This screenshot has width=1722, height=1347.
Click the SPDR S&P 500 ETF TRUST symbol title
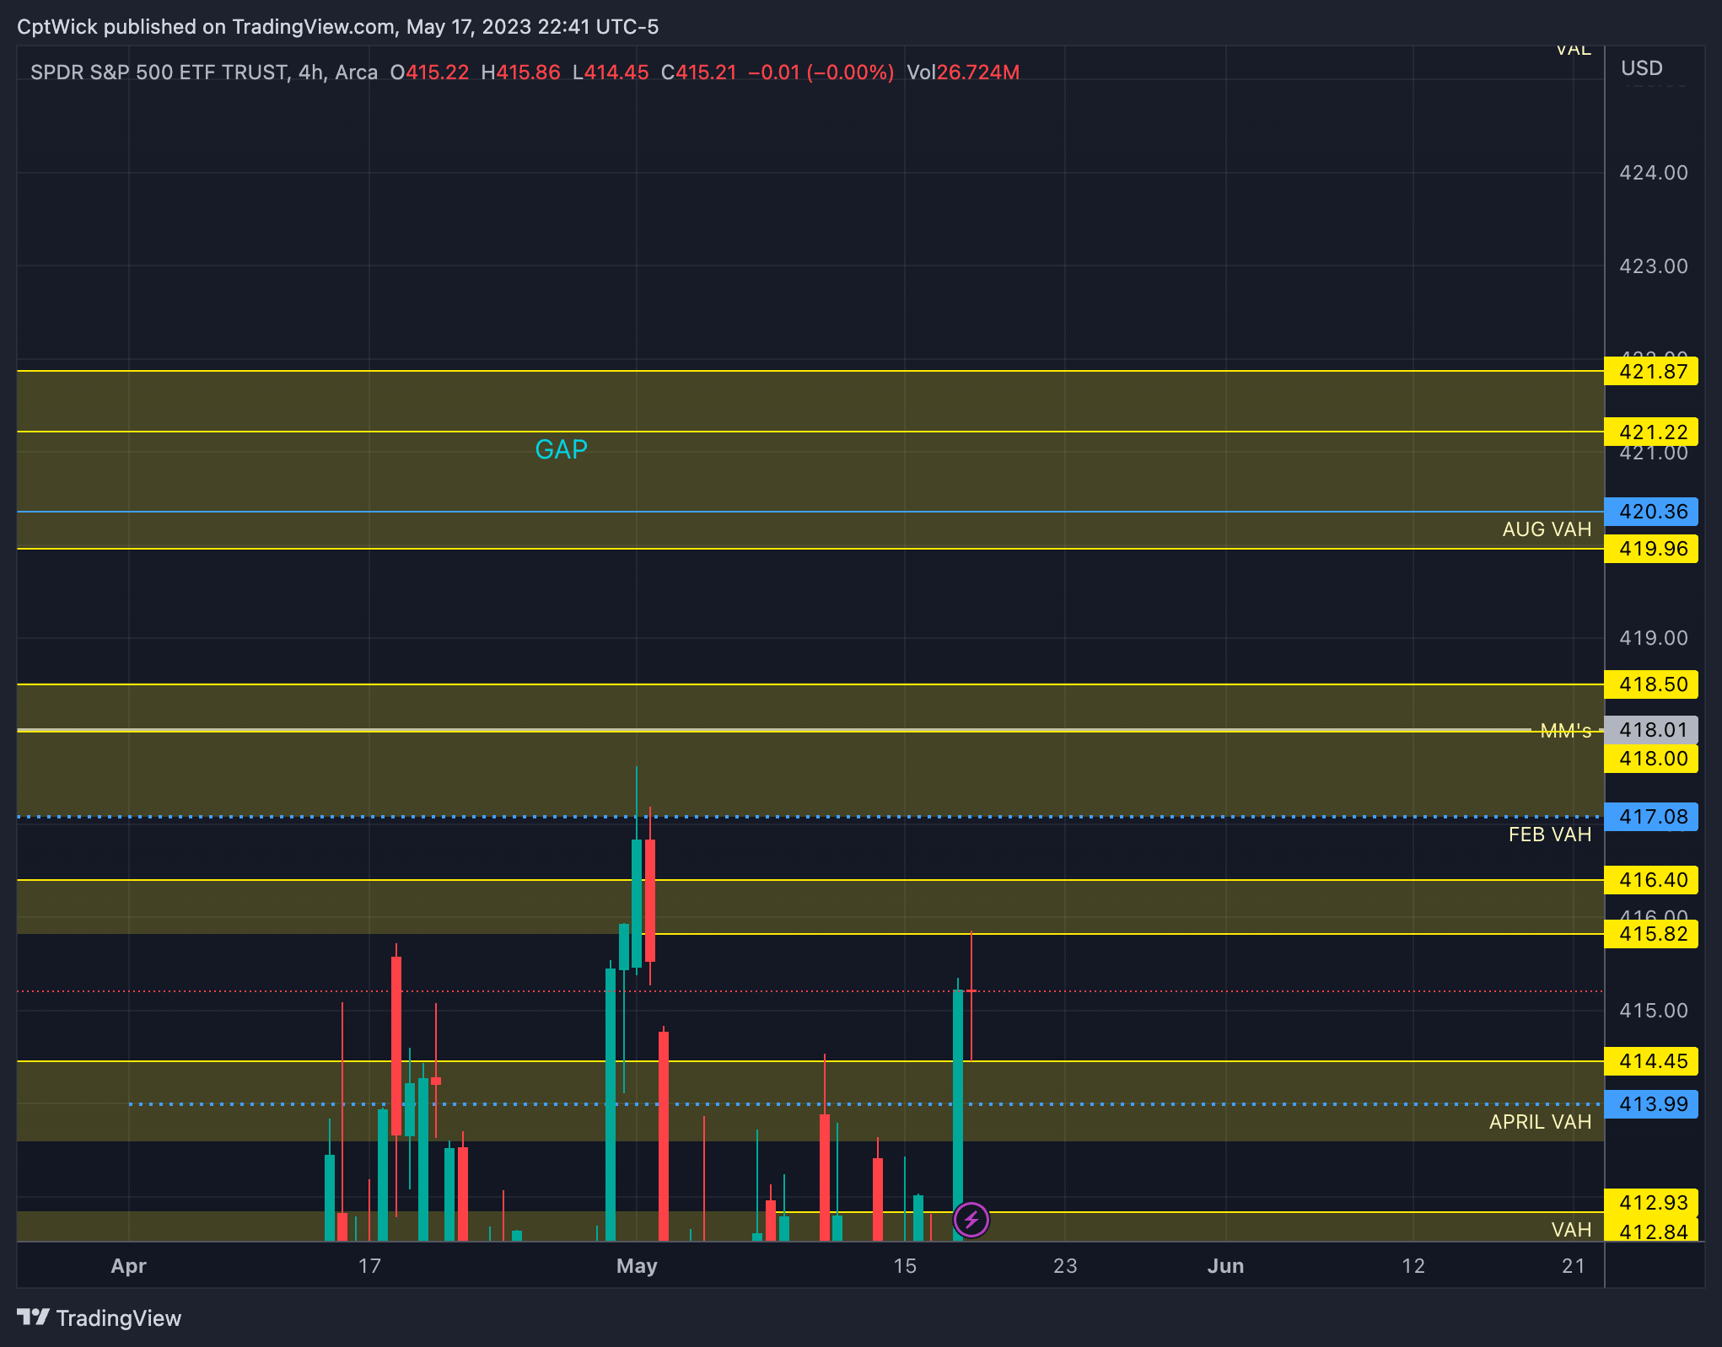pos(159,72)
